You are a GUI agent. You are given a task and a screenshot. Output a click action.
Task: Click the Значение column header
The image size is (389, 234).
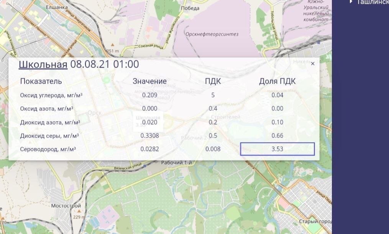(x=149, y=81)
